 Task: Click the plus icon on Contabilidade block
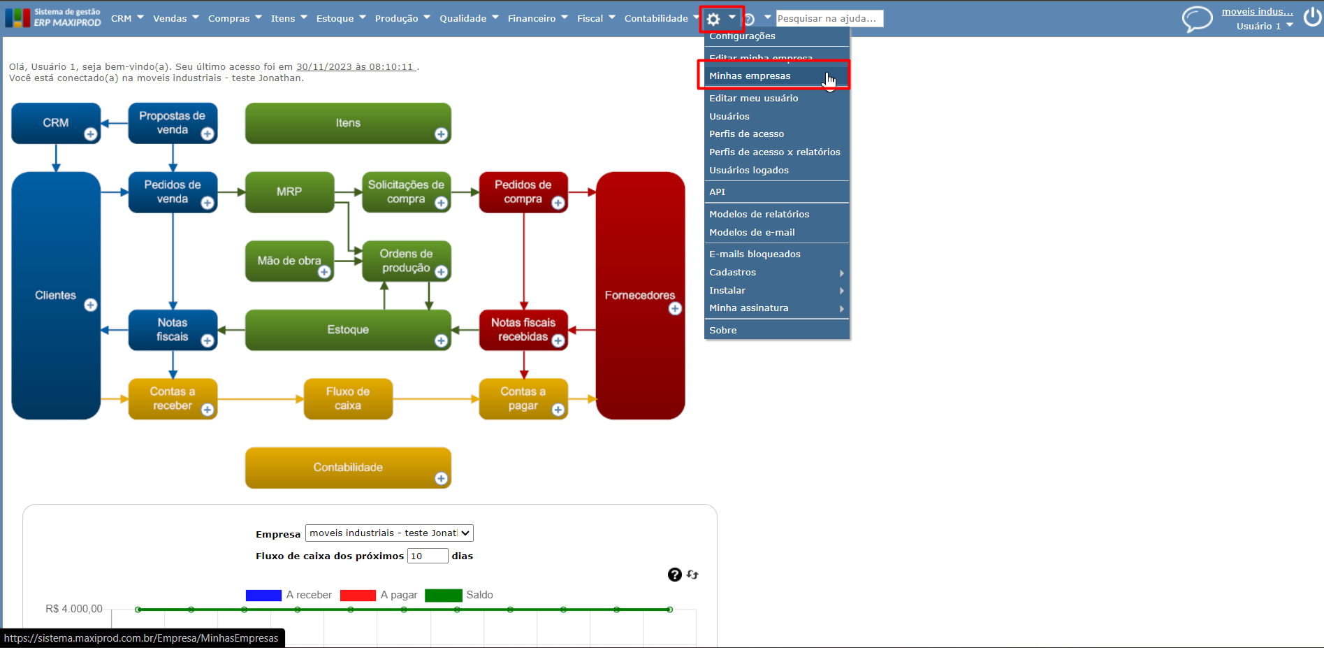tap(441, 478)
